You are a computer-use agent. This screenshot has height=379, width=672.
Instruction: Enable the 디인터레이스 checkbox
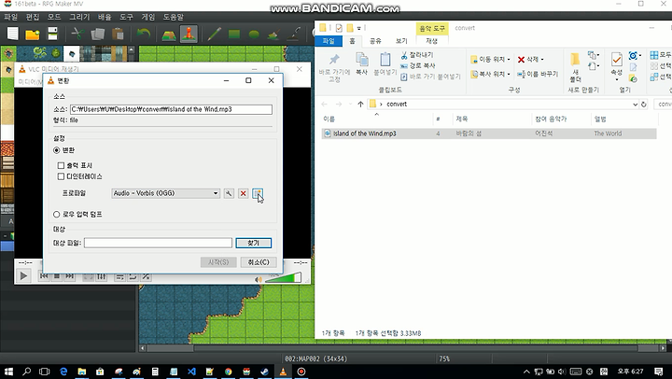point(61,176)
